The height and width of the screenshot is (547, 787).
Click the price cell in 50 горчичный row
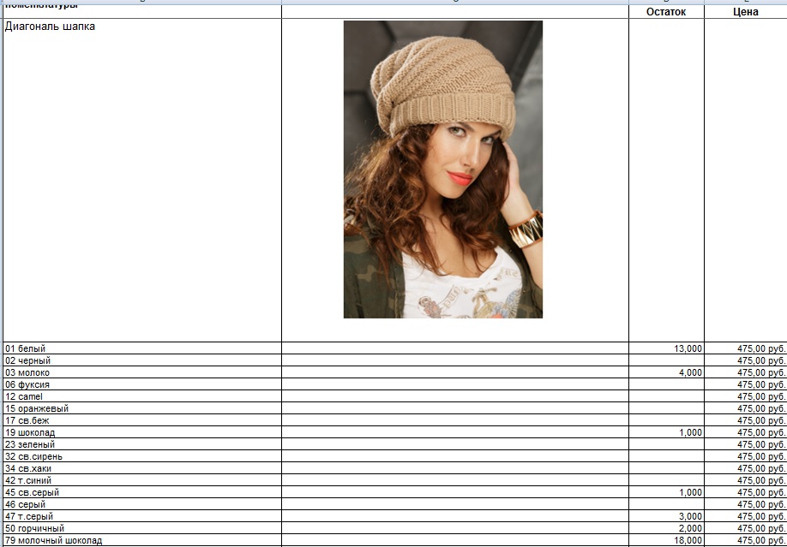[x=745, y=529]
